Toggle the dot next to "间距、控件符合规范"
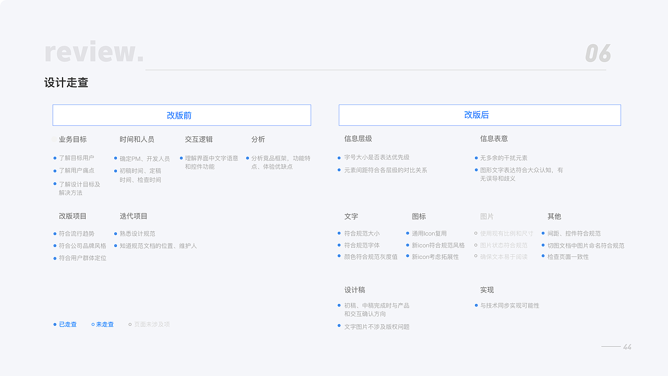This screenshot has width=668, height=376. 543,234
